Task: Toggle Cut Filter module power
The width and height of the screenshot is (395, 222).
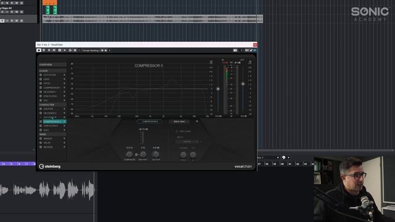Action: point(41,75)
